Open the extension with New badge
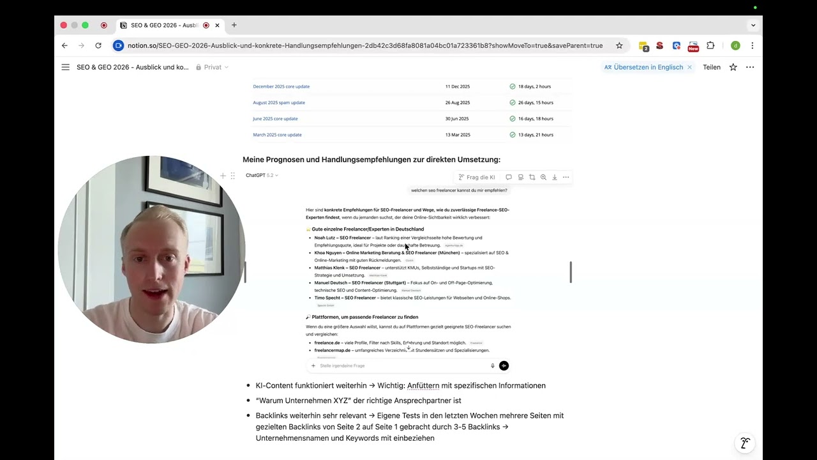Screen dimensions: 817x460 (693, 46)
